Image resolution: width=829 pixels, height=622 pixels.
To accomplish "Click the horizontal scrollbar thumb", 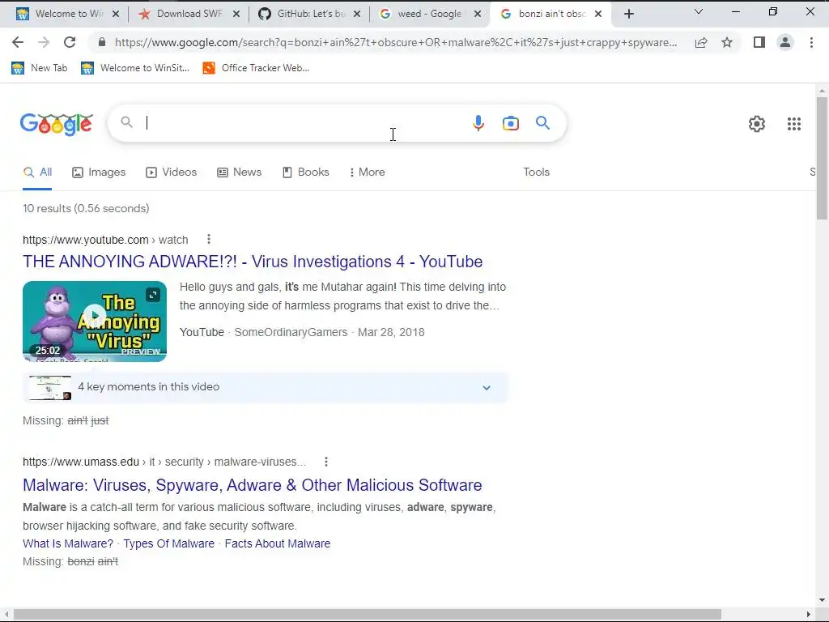I will tap(368, 614).
